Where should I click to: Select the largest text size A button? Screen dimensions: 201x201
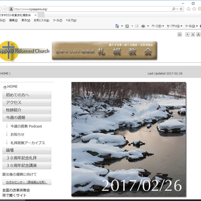[198, 35]
